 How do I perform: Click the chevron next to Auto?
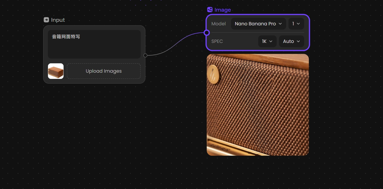coord(298,41)
